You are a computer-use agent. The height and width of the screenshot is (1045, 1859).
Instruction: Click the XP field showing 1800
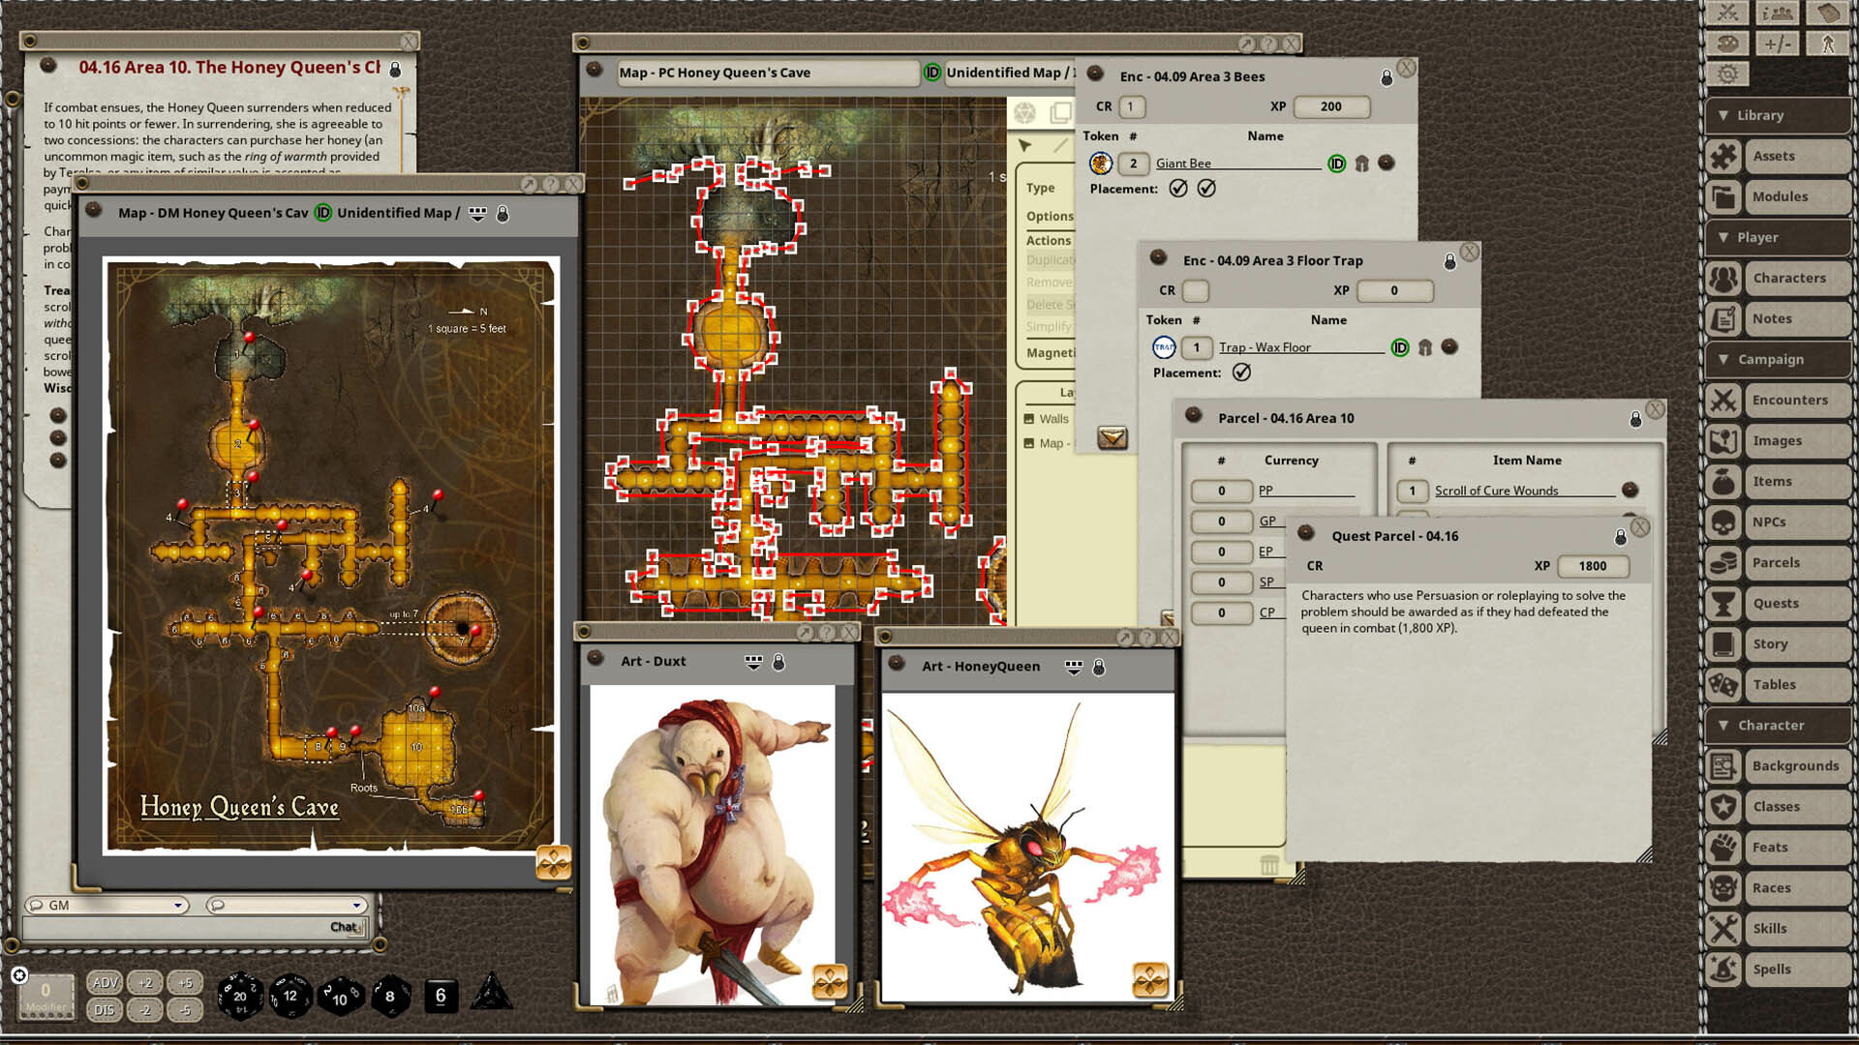click(x=1594, y=566)
